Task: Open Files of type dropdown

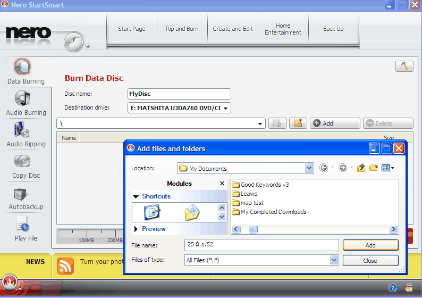Action: pos(334,260)
